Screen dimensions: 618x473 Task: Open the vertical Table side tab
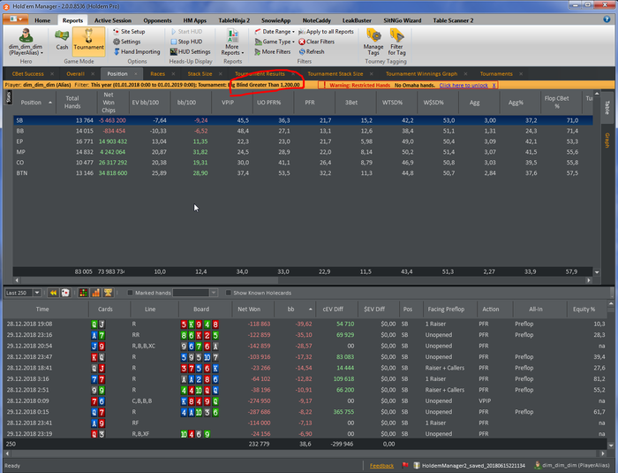[x=607, y=107]
